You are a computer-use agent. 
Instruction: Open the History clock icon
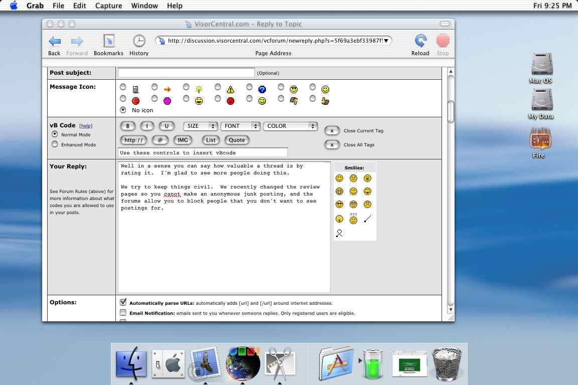point(139,41)
